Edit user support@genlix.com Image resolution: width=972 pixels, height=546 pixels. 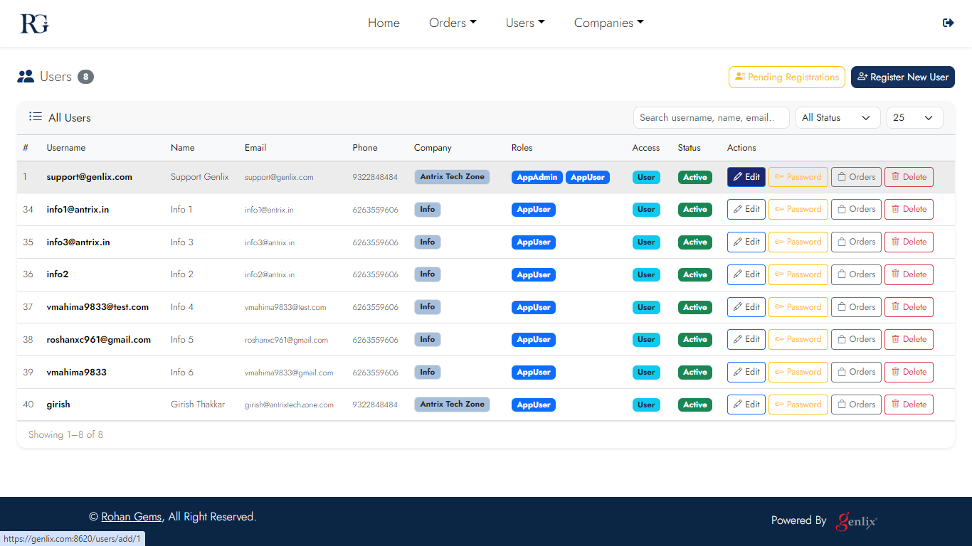coord(746,177)
